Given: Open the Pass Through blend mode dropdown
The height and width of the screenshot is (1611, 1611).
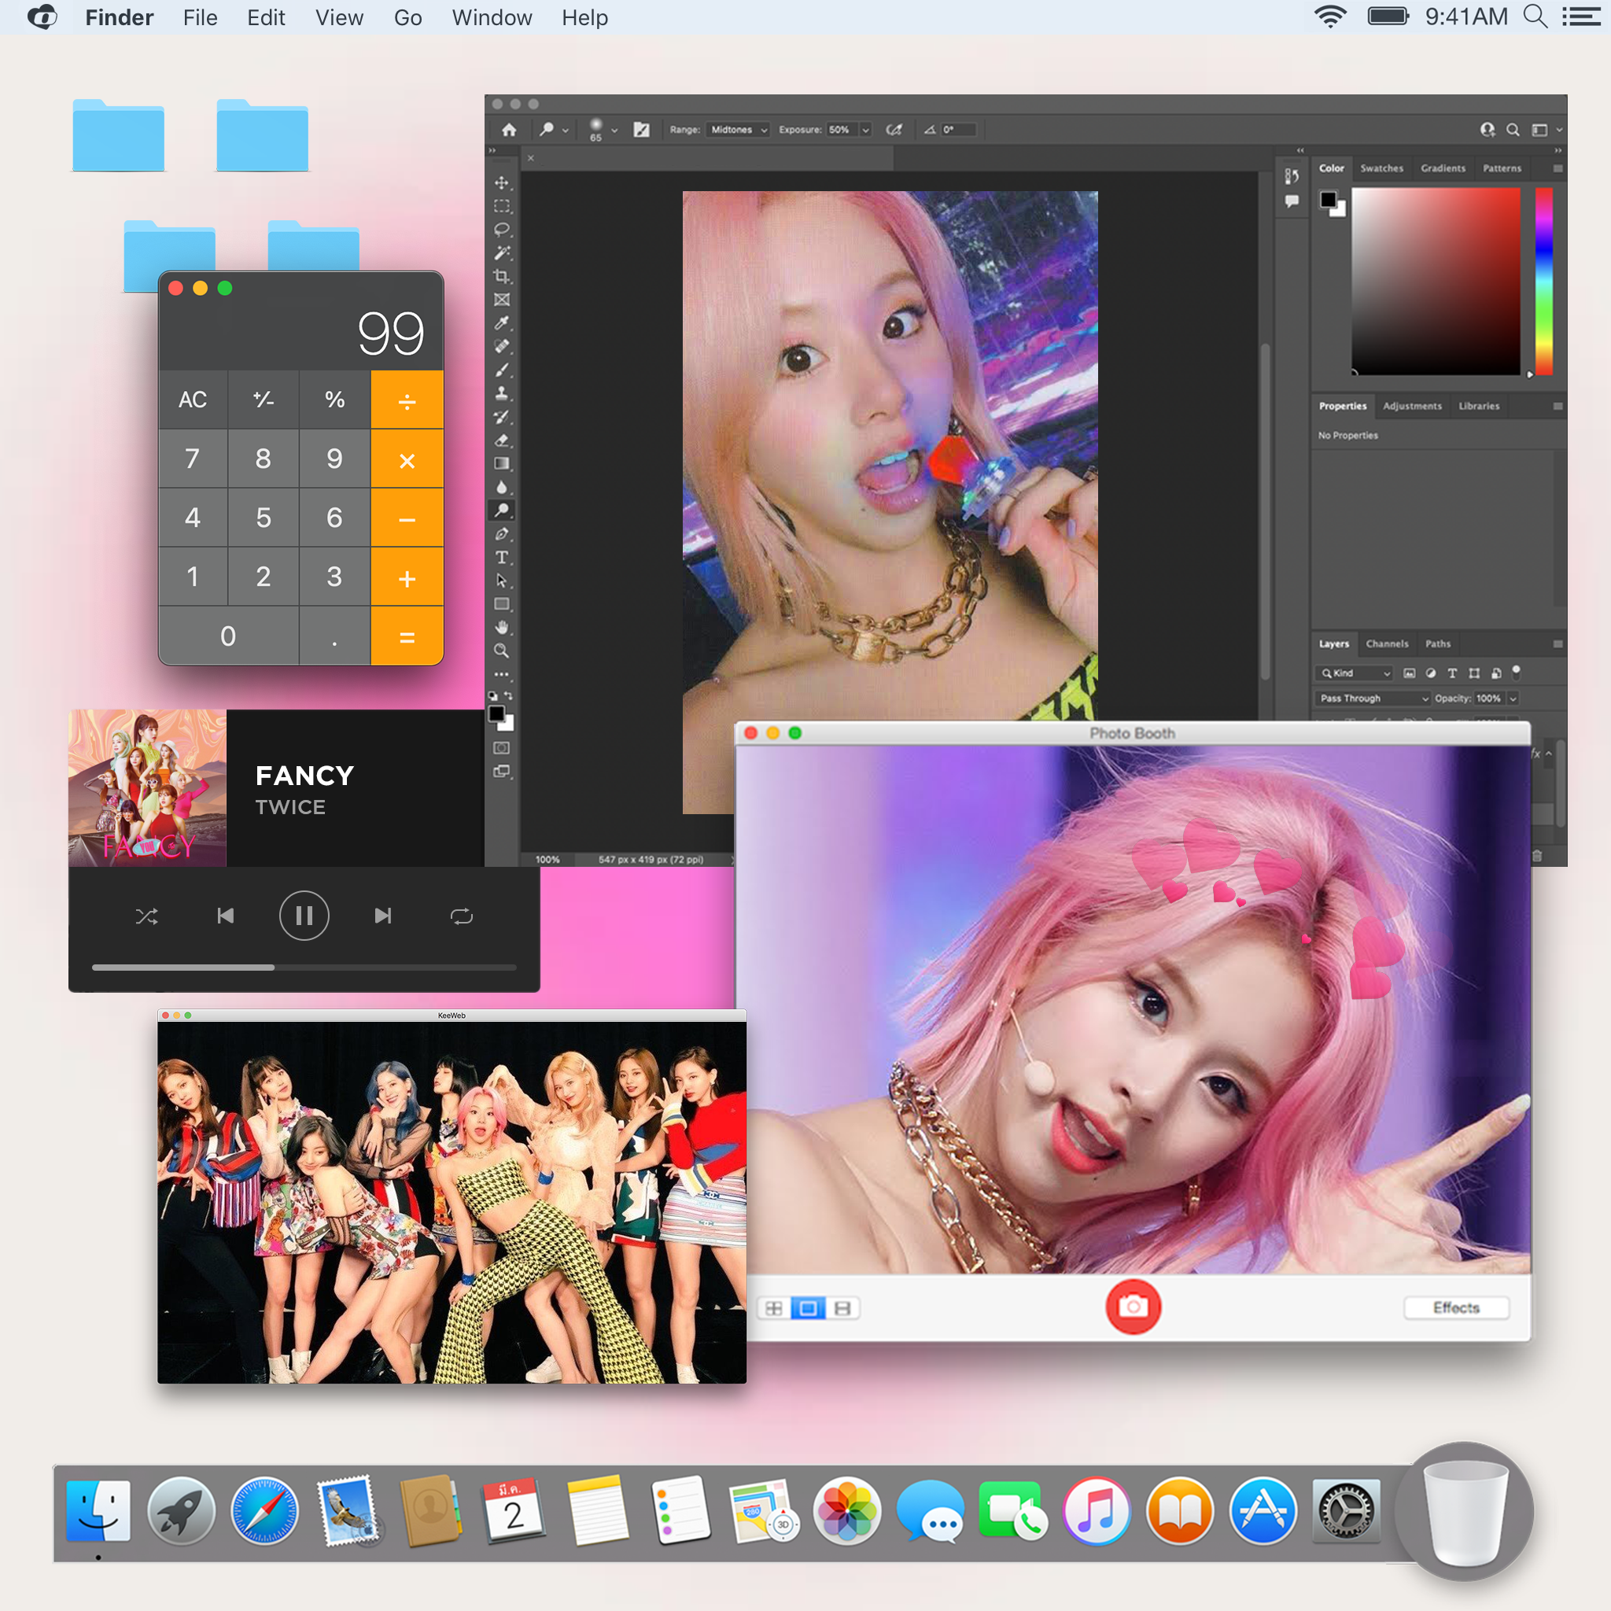Looking at the screenshot, I should (1373, 698).
